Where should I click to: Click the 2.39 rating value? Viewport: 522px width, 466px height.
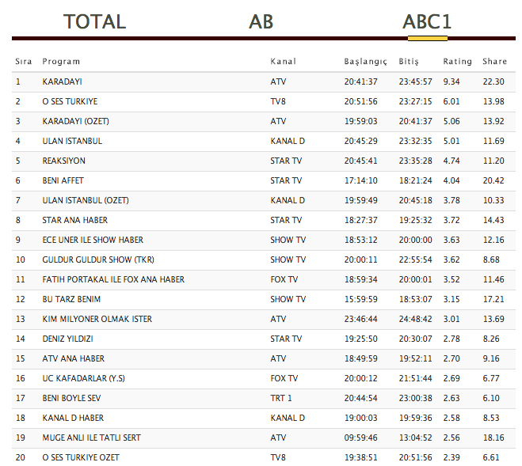(x=451, y=457)
